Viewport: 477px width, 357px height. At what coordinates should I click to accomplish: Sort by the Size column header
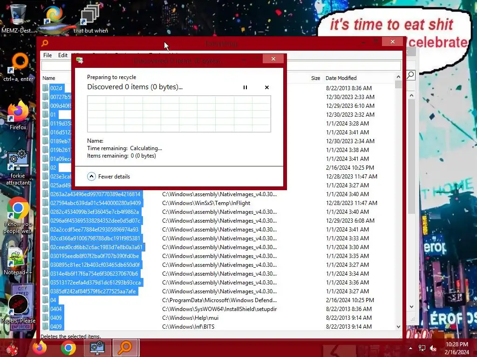[x=315, y=78]
